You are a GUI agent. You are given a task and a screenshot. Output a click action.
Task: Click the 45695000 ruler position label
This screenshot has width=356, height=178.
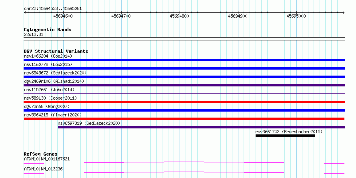(296, 16)
